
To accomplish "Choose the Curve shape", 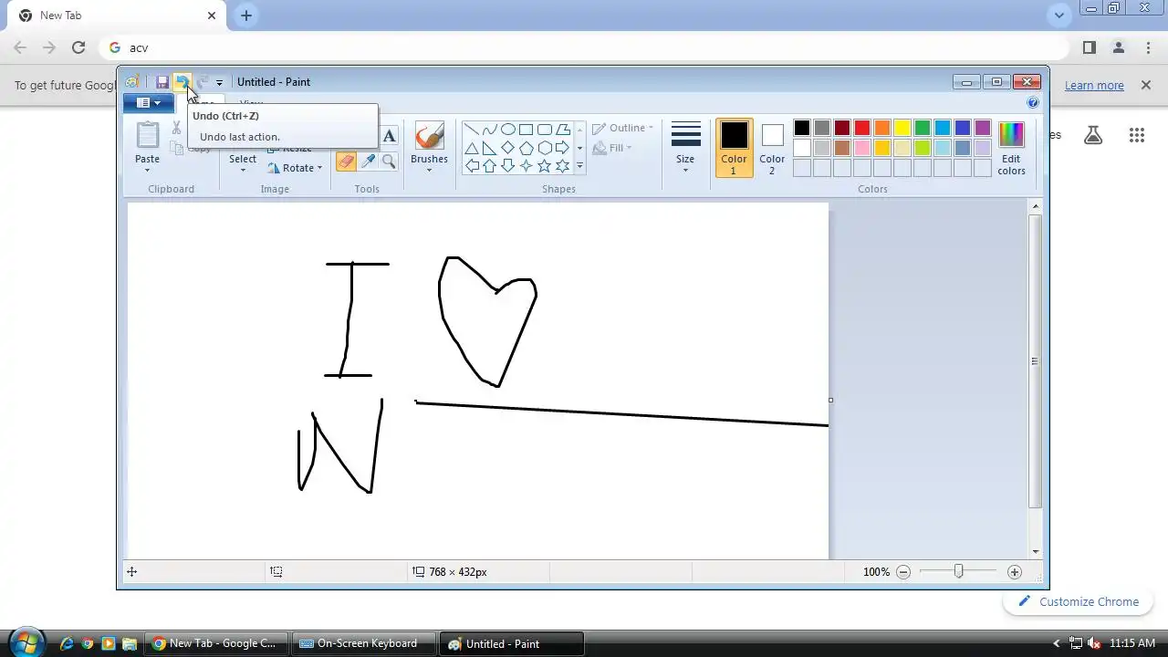I will pos(490,130).
